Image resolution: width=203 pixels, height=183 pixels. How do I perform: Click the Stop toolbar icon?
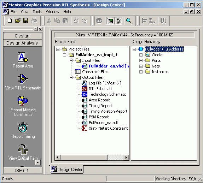tap(99, 21)
